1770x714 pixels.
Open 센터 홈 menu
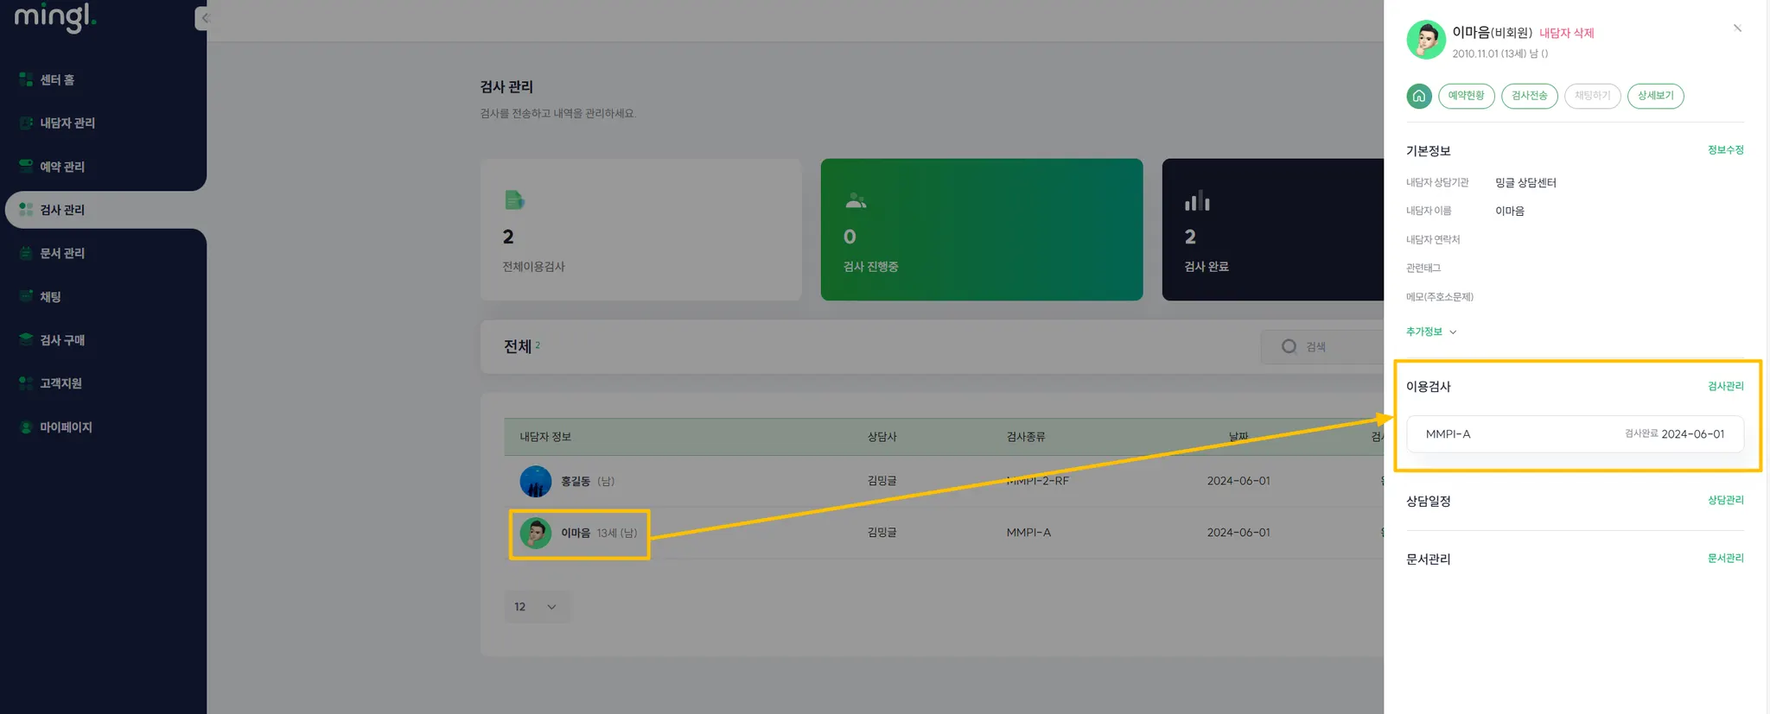[57, 79]
